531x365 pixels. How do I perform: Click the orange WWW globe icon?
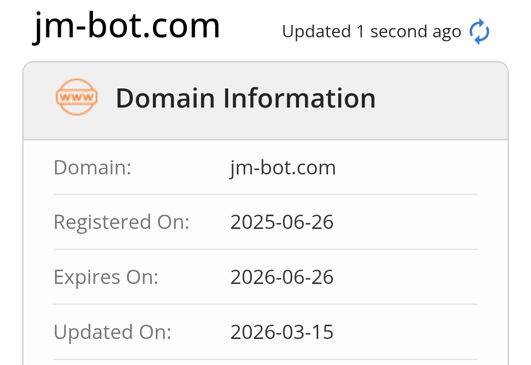pyautogui.click(x=77, y=97)
